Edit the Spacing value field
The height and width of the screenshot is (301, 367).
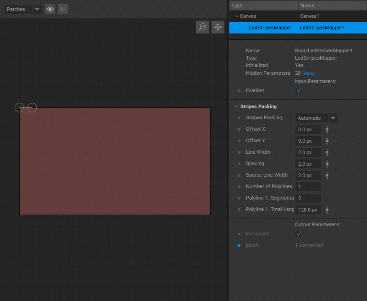[308, 164]
